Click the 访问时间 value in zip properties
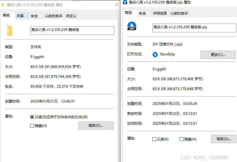The width and height of the screenshot is (237, 162). click(175, 123)
